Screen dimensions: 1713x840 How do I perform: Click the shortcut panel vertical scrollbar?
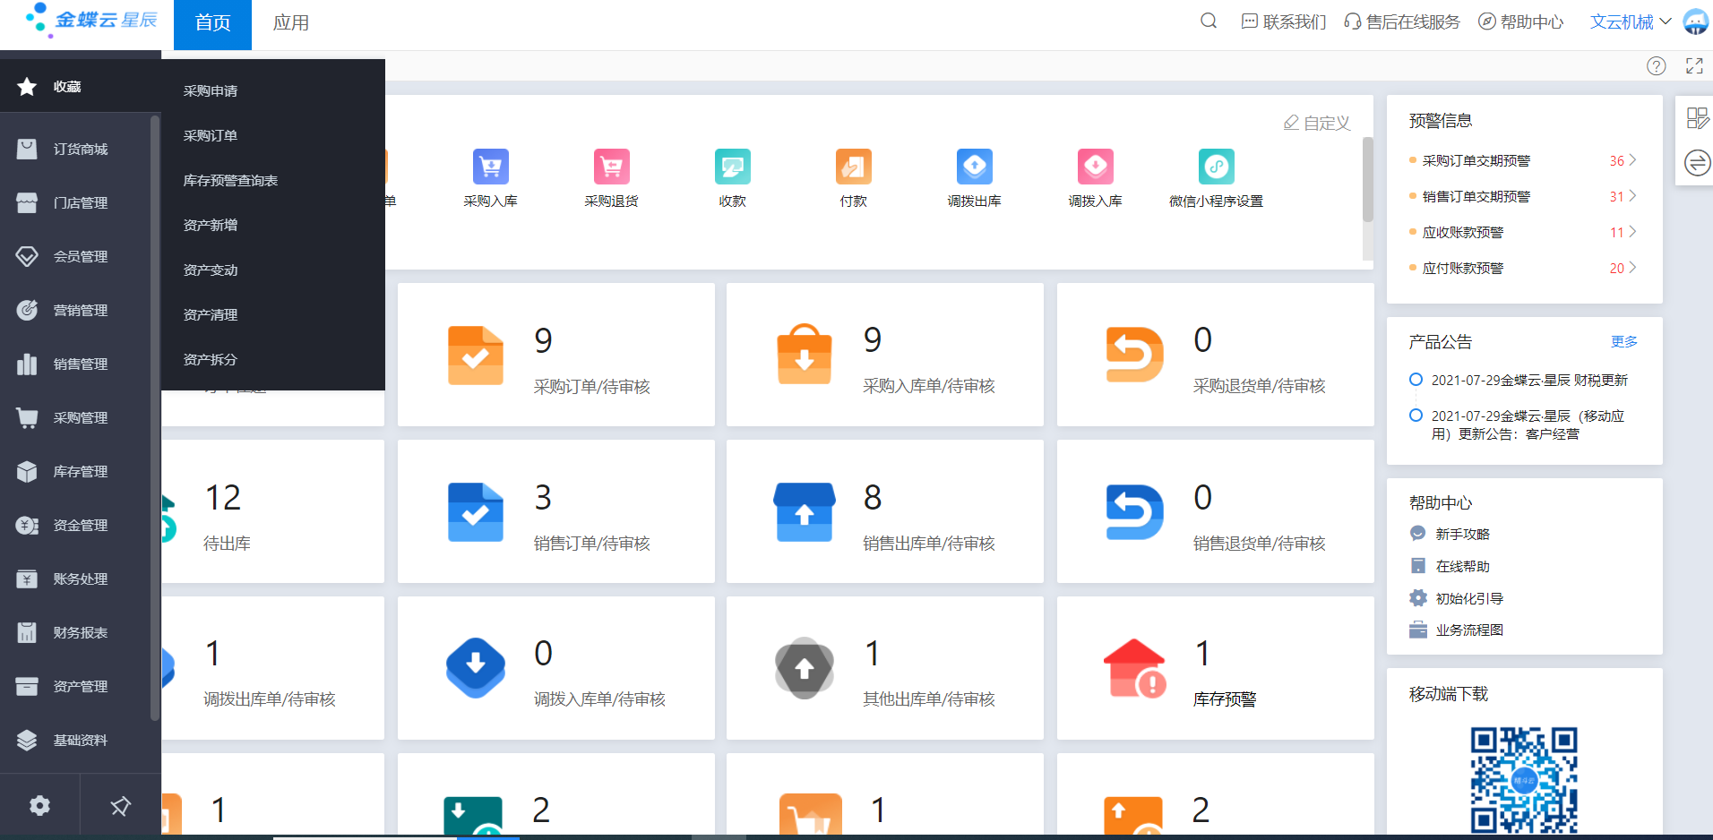(1367, 179)
